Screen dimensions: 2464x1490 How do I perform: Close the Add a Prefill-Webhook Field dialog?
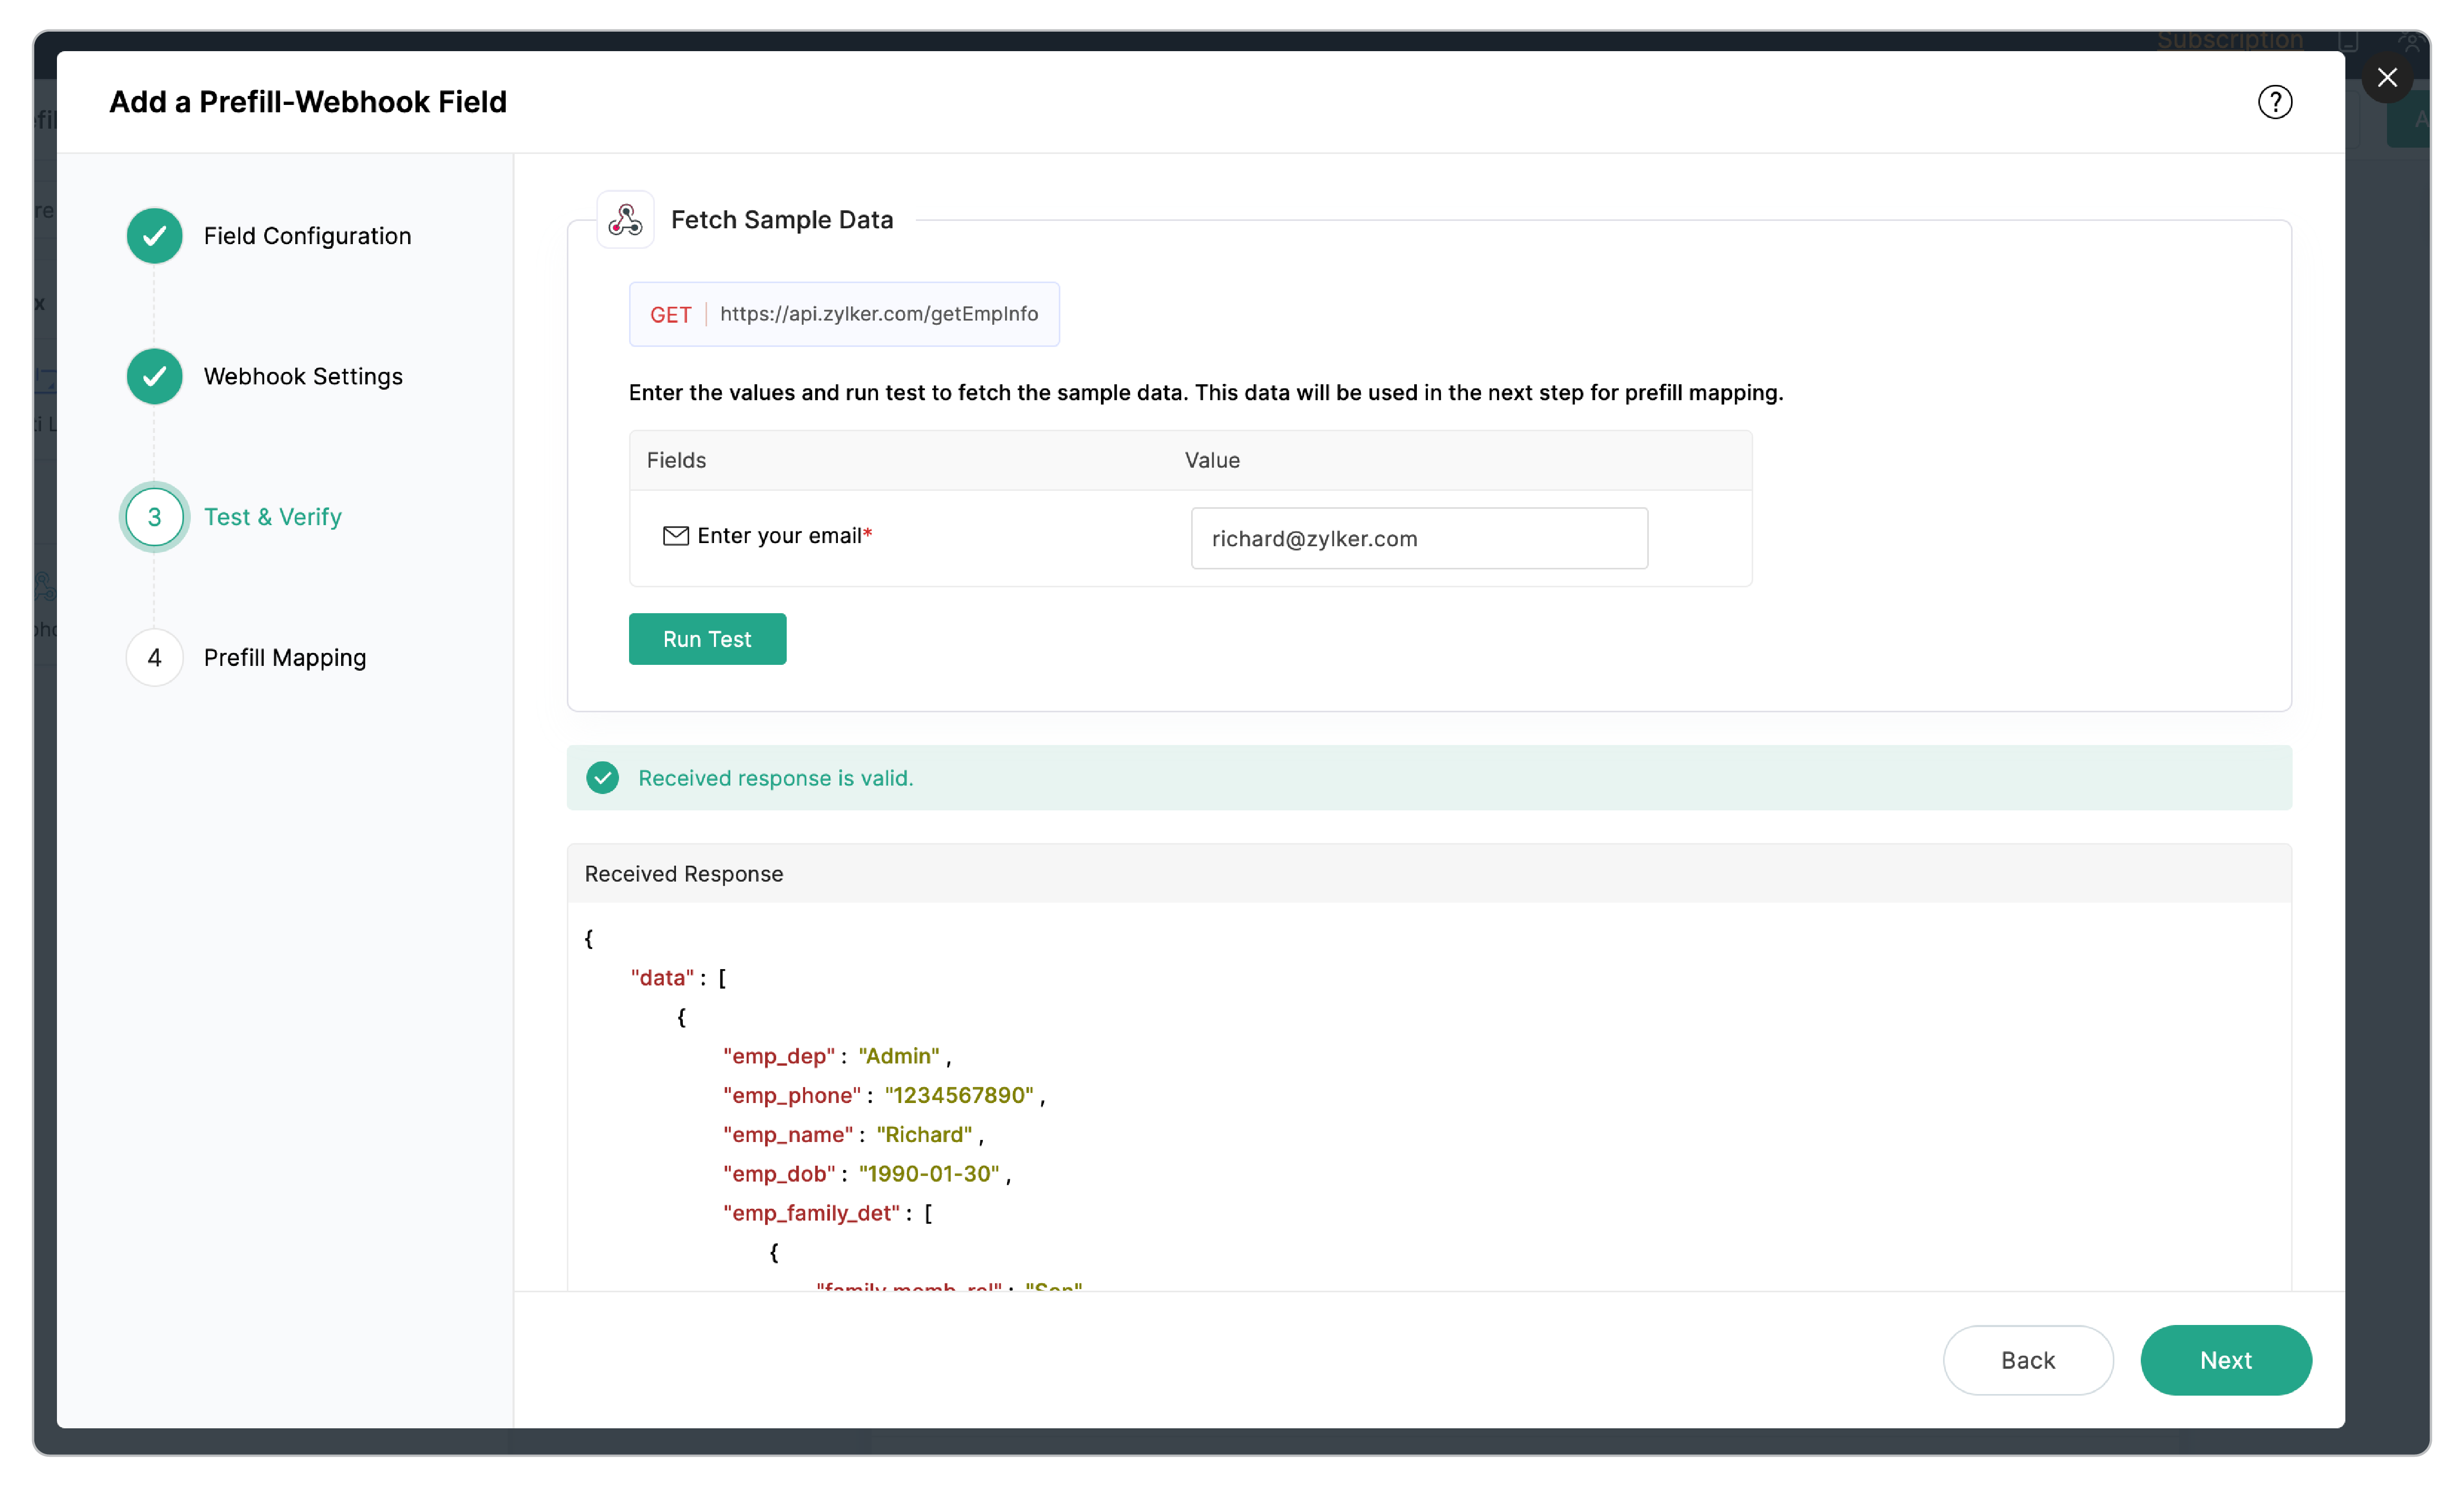2388,77
